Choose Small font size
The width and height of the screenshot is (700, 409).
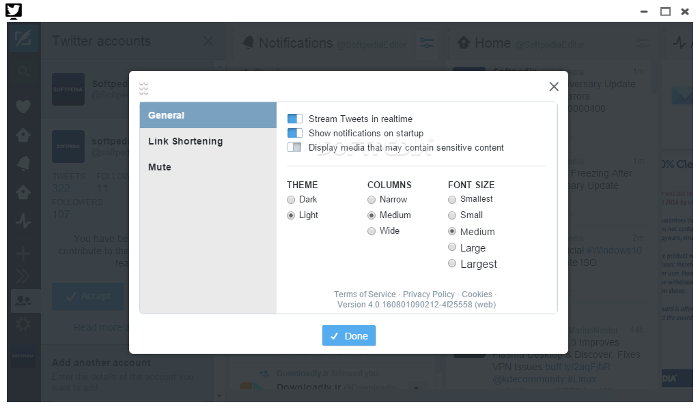[x=452, y=215]
